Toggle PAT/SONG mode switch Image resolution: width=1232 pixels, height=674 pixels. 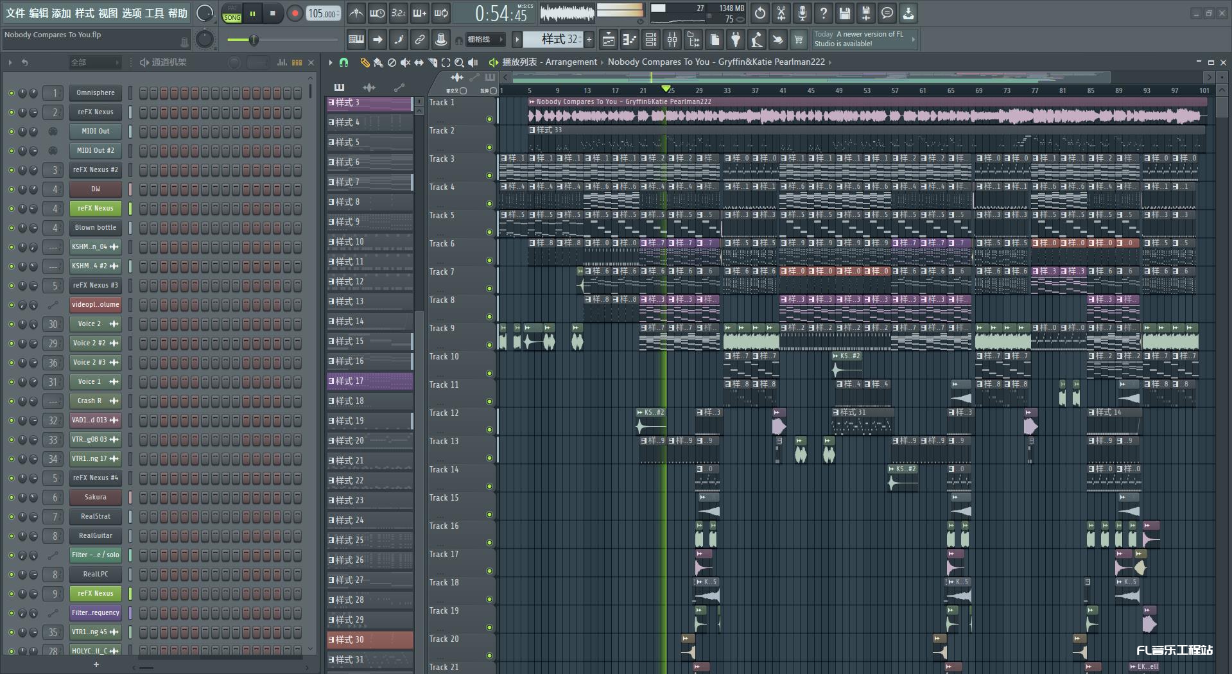[x=232, y=13]
